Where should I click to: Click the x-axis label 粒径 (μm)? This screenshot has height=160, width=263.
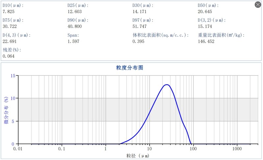tap(138, 155)
